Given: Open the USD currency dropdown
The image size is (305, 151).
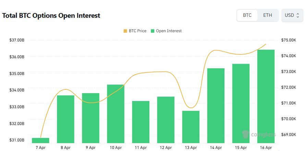Looking at the screenshot, I should click(292, 15).
